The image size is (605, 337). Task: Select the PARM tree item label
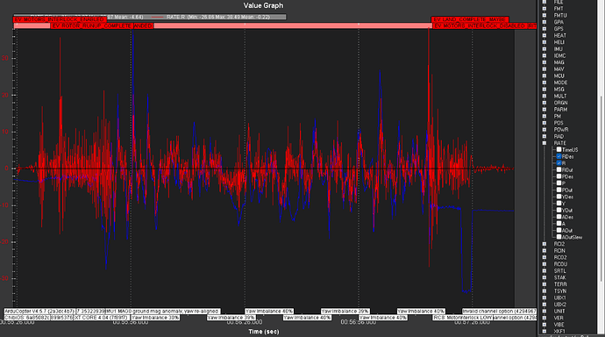(560, 109)
